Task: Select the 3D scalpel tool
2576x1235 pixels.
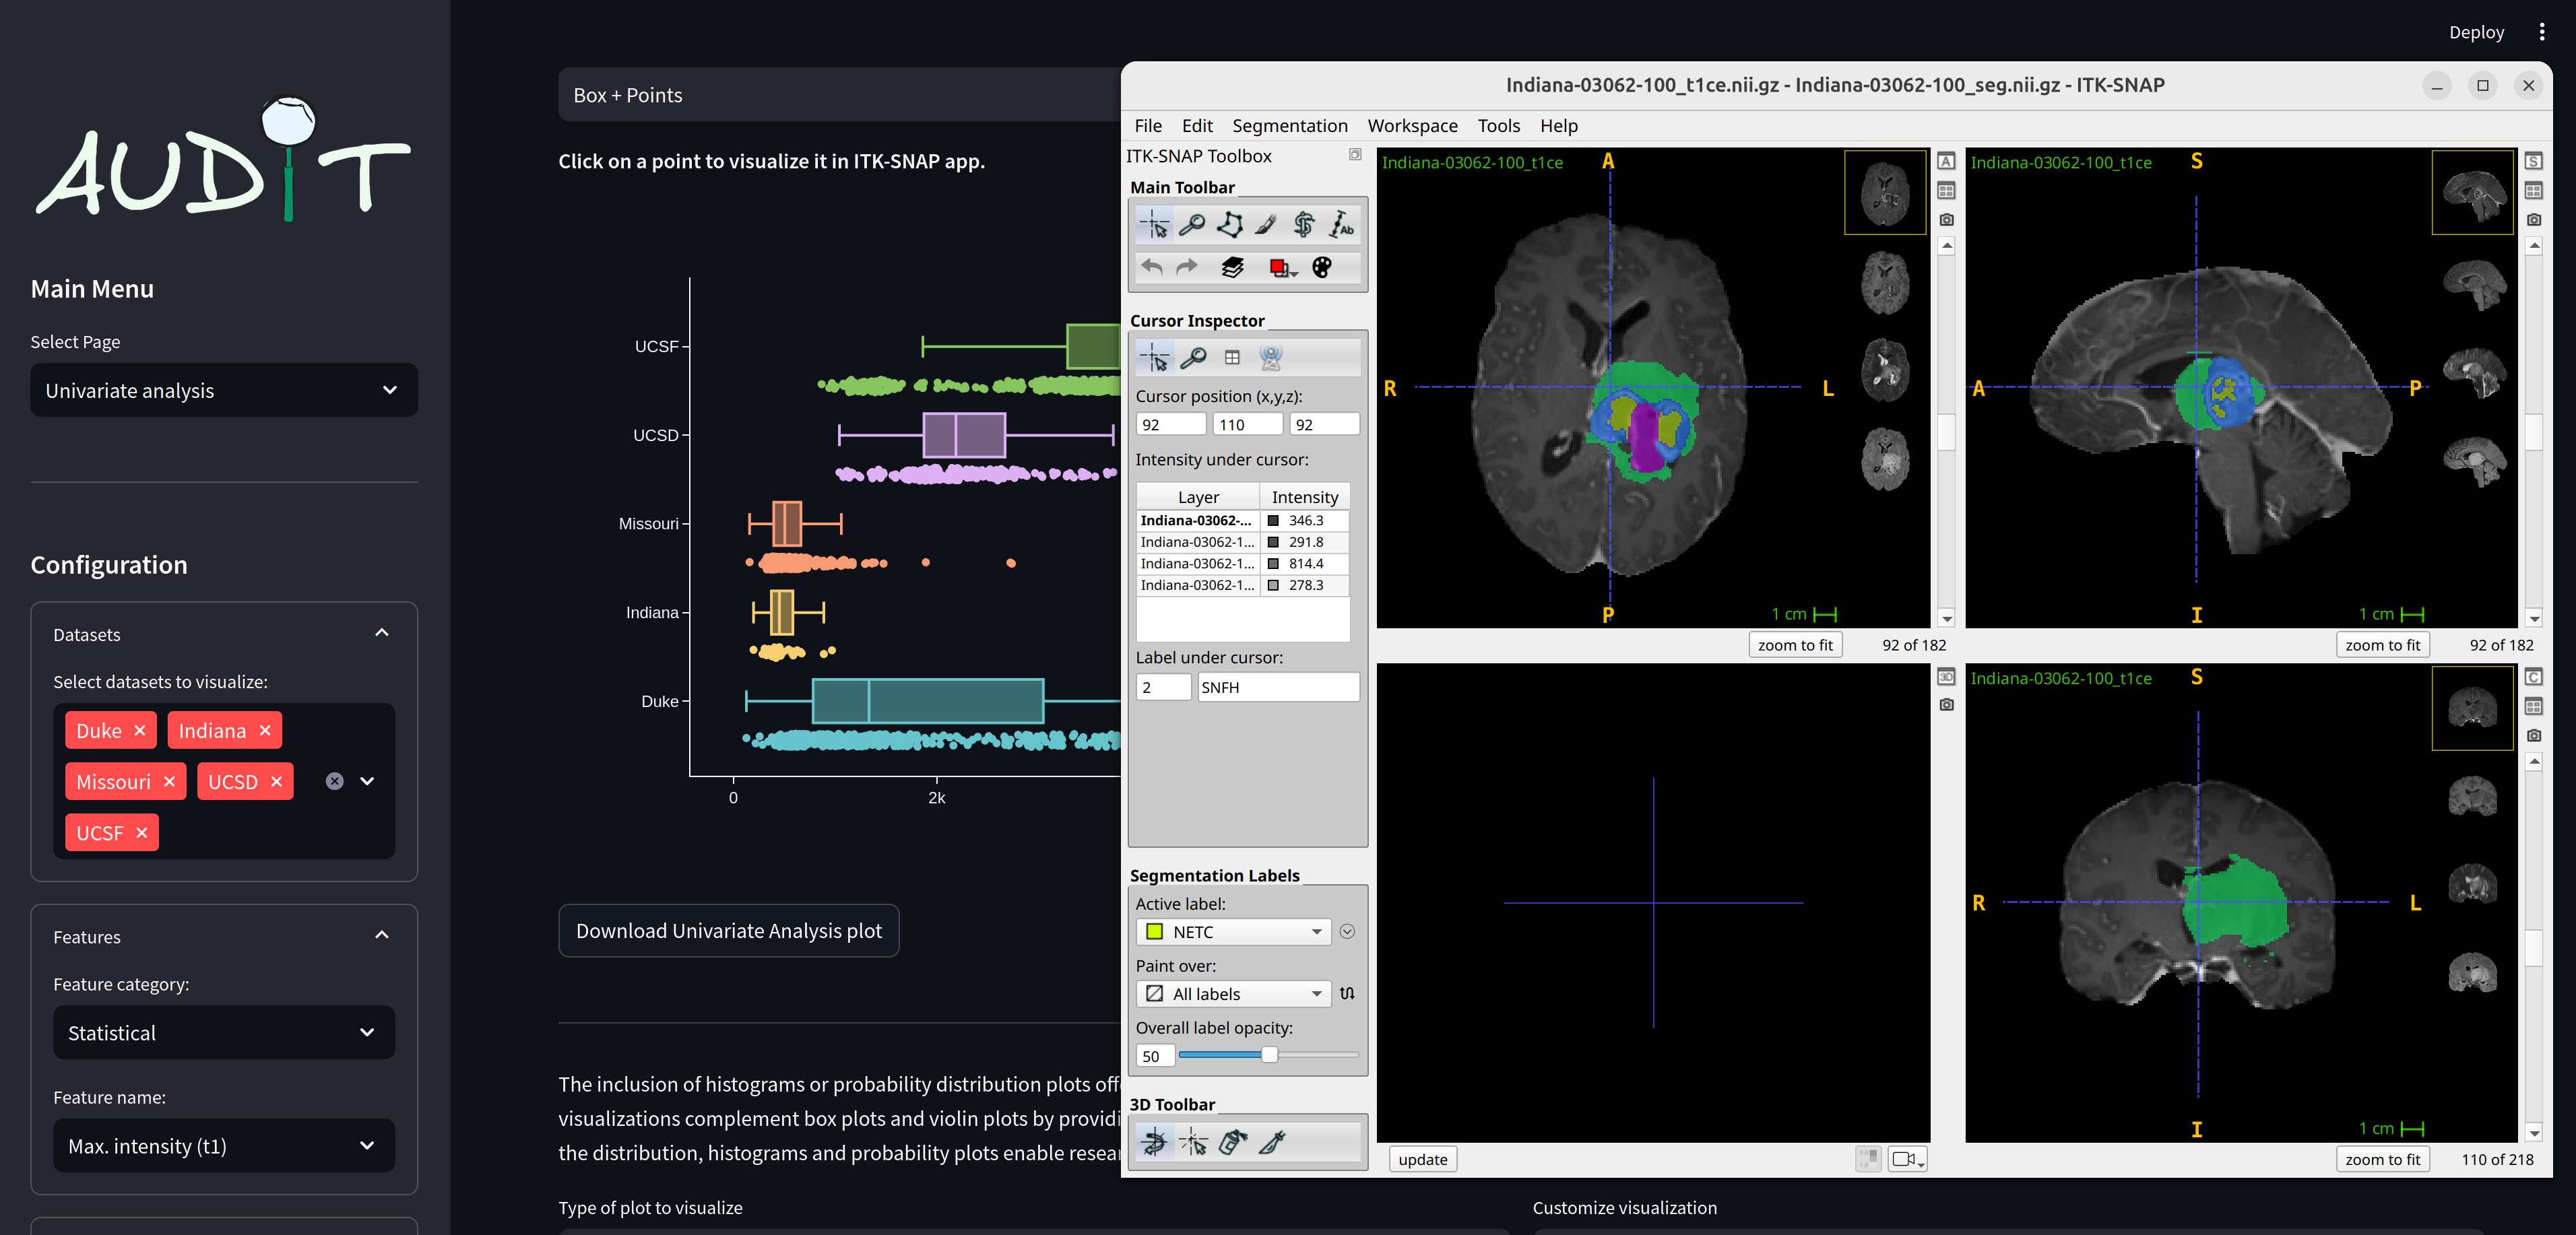Action: (x=1272, y=1141)
